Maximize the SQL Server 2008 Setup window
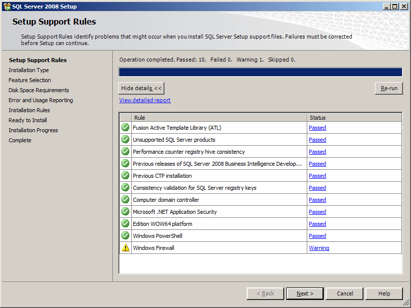Image resolution: width=411 pixels, height=308 pixels. (395, 7)
